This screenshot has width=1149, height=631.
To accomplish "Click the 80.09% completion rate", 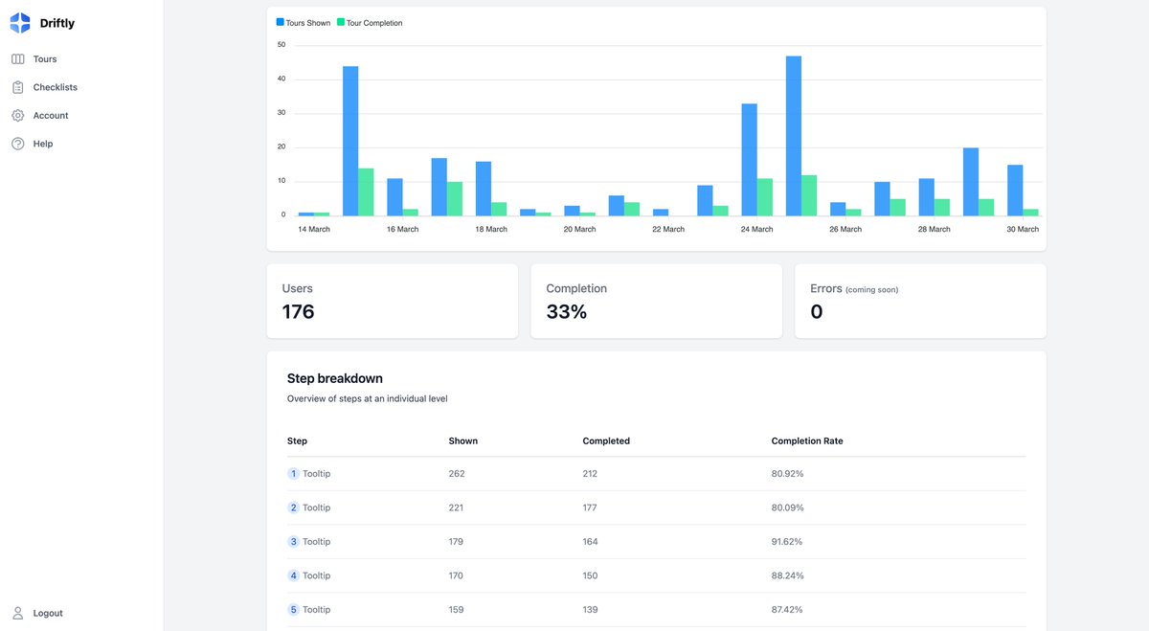I will (787, 507).
